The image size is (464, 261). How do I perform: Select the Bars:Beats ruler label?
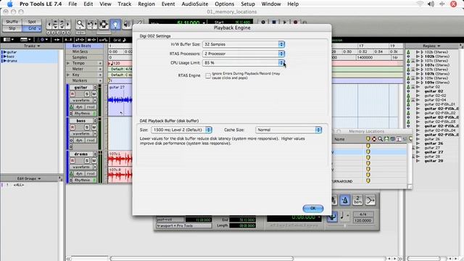click(x=82, y=46)
